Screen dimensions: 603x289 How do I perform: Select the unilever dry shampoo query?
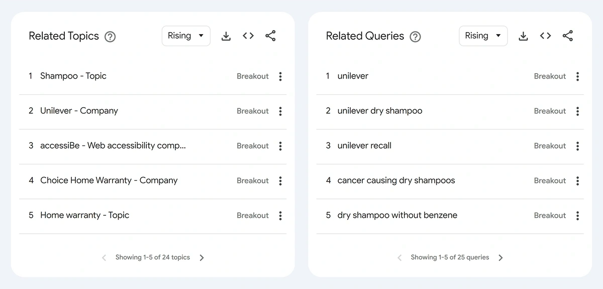(x=379, y=111)
